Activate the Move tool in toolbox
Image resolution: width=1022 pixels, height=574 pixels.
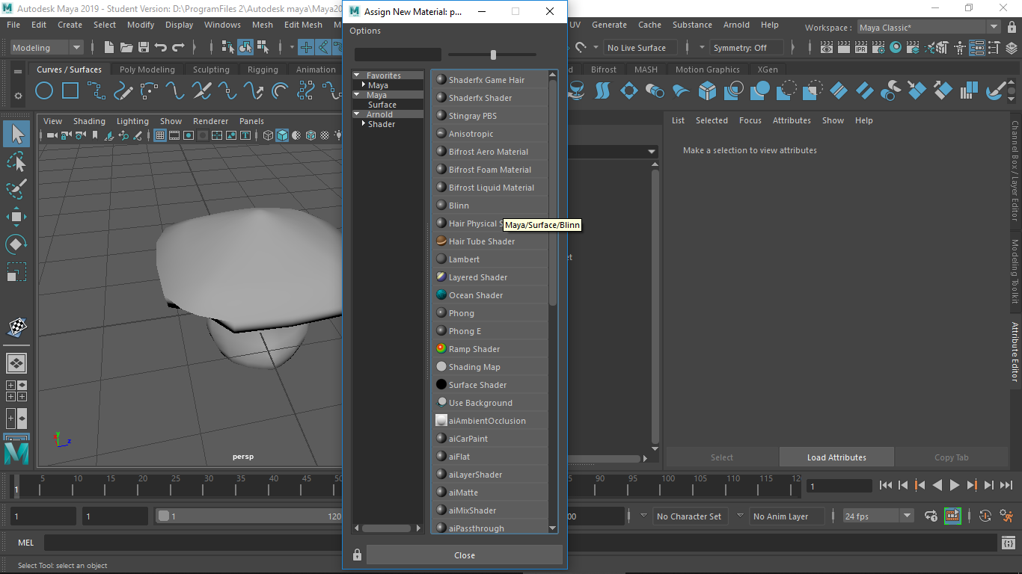point(16,217)
